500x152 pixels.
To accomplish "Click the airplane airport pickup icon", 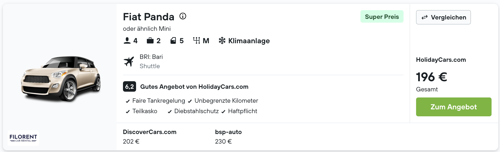I will 129,61.
